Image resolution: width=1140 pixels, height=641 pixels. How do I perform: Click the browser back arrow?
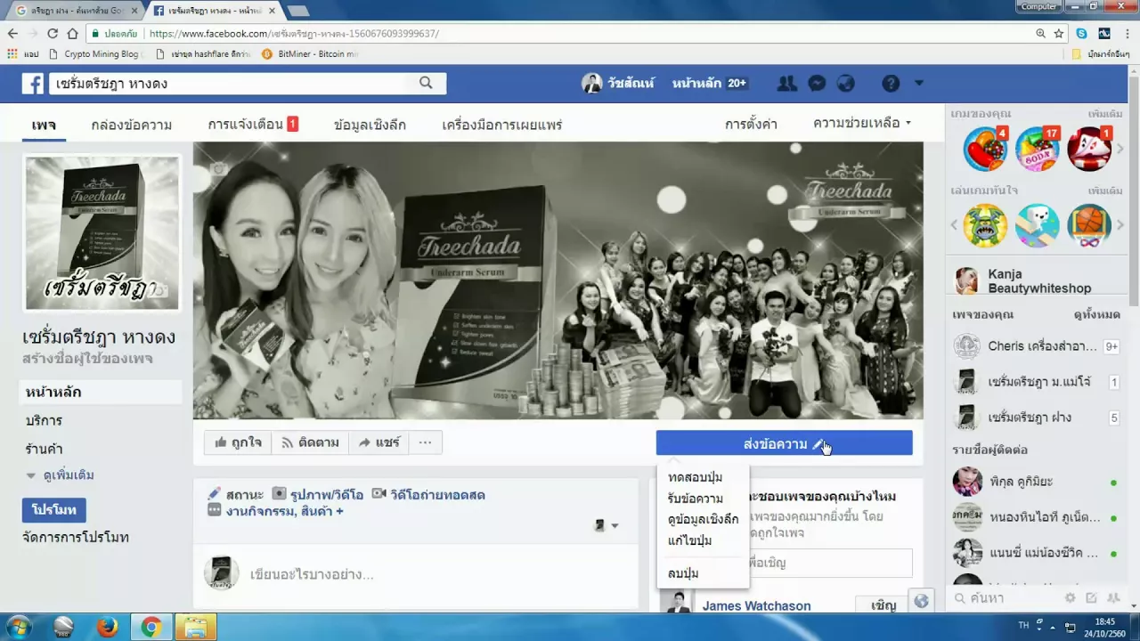12,33
